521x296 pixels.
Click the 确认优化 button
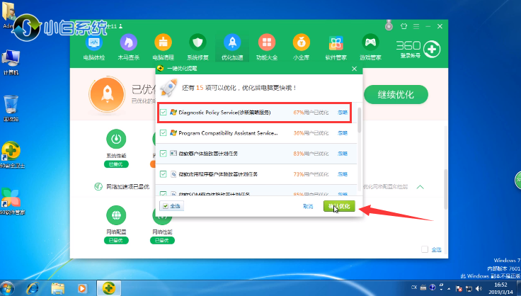[x=339, y=206]
